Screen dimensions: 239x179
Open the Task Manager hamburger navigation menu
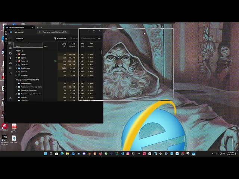[x=10, y=38]
